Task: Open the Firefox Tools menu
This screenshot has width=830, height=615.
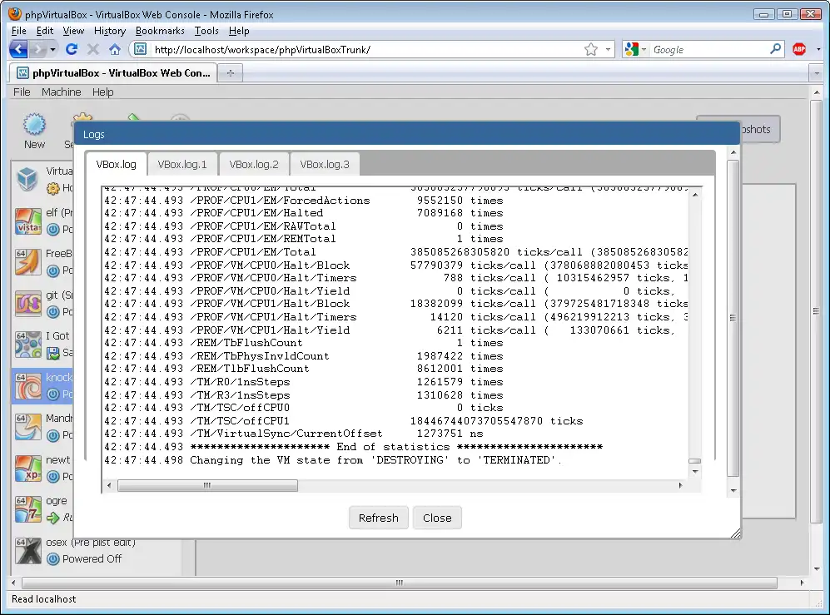Action: point(206,31)
